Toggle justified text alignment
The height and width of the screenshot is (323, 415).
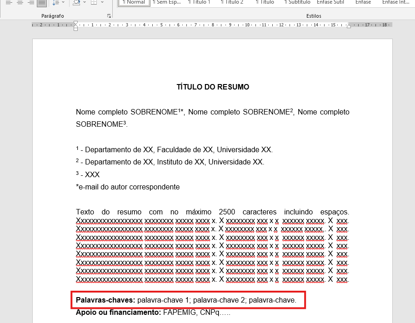coord(41,3)
